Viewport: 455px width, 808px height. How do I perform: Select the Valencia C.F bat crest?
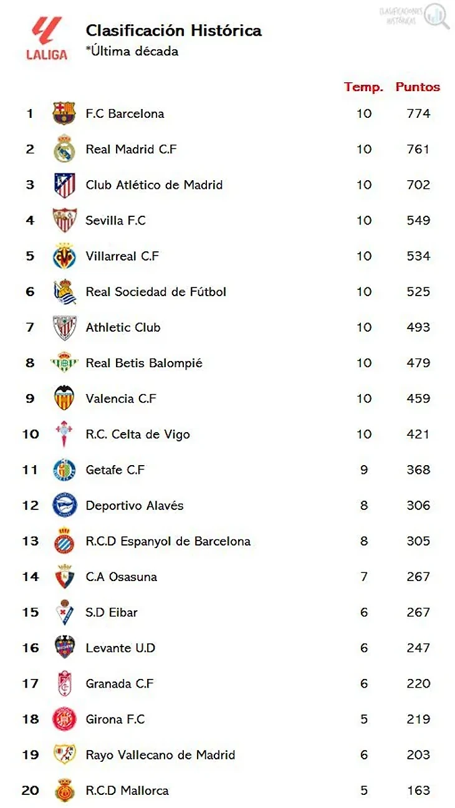(64, 398)
